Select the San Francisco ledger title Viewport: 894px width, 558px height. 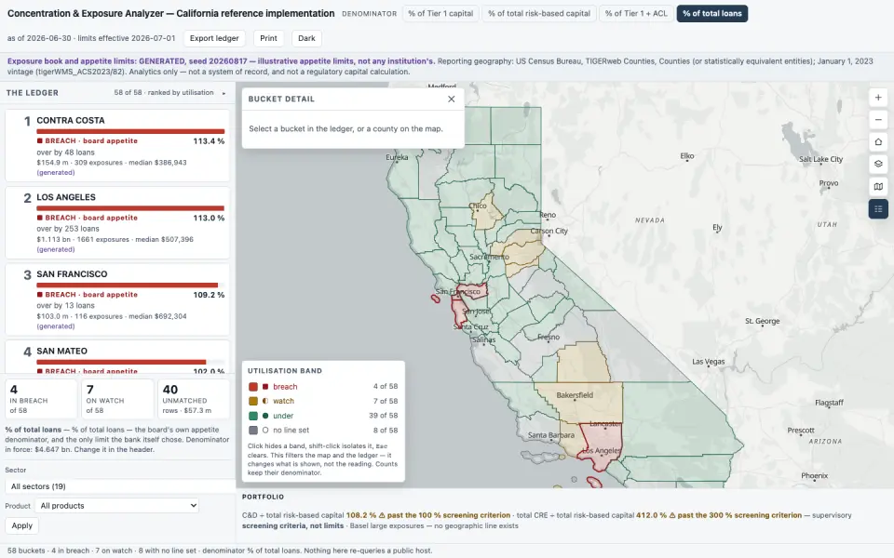pyautogui.click(x=72, y=274)
